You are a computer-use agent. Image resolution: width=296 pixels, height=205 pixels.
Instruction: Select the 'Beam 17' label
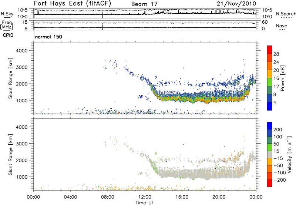click(144, 4)
